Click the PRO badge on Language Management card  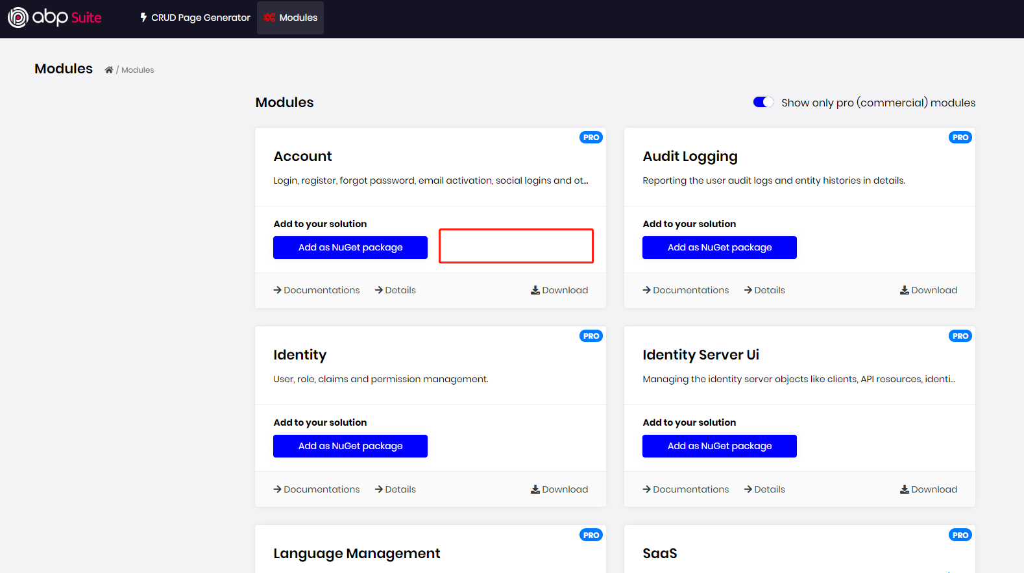[591, 535]
